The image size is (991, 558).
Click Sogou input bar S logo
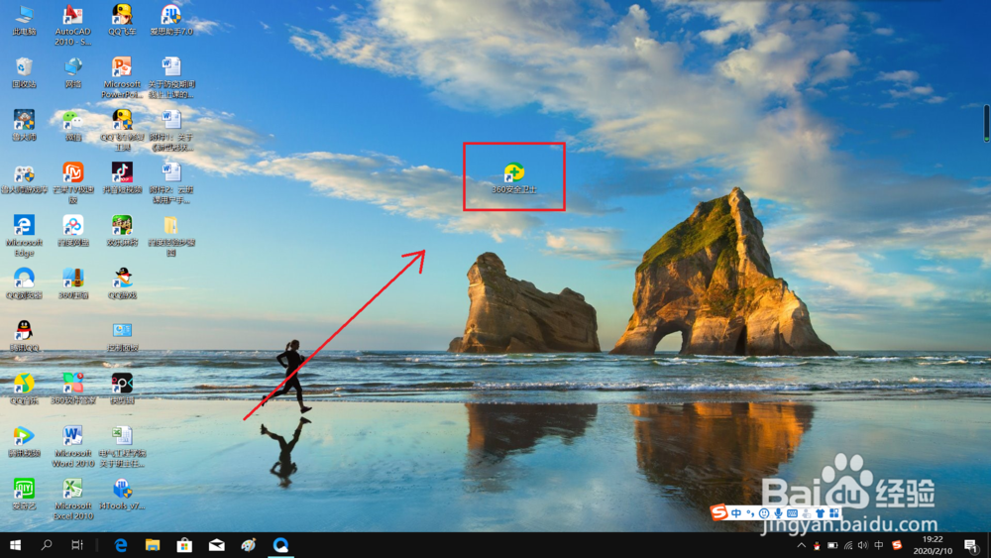pos(718,512)
